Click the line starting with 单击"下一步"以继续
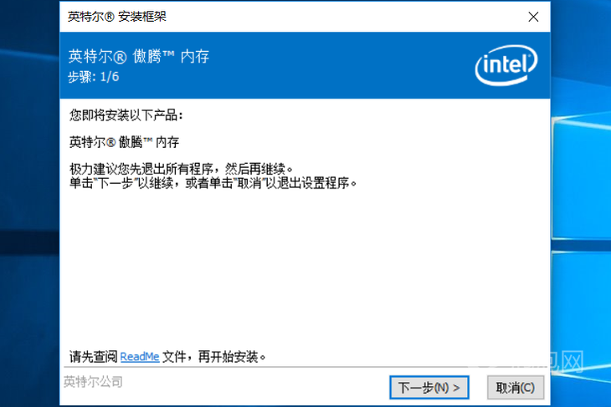This screenshot has height=407, width=611. (x=213, y=182)
